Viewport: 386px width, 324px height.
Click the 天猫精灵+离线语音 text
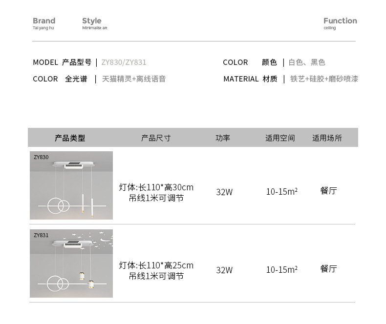tap(134, 79)
